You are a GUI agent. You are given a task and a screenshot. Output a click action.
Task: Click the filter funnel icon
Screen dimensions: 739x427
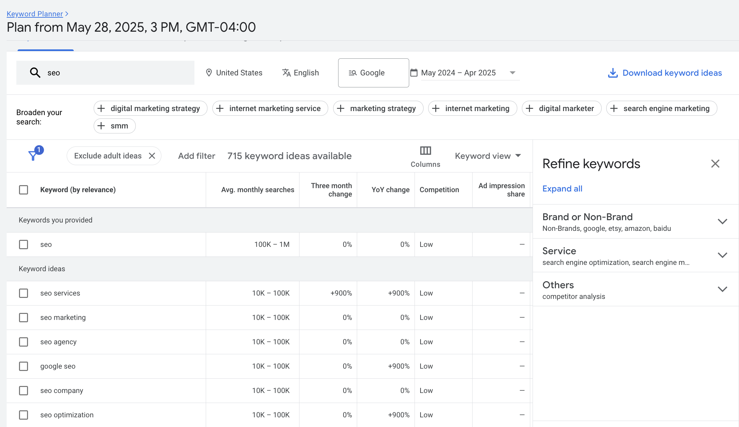click(33, 156)
